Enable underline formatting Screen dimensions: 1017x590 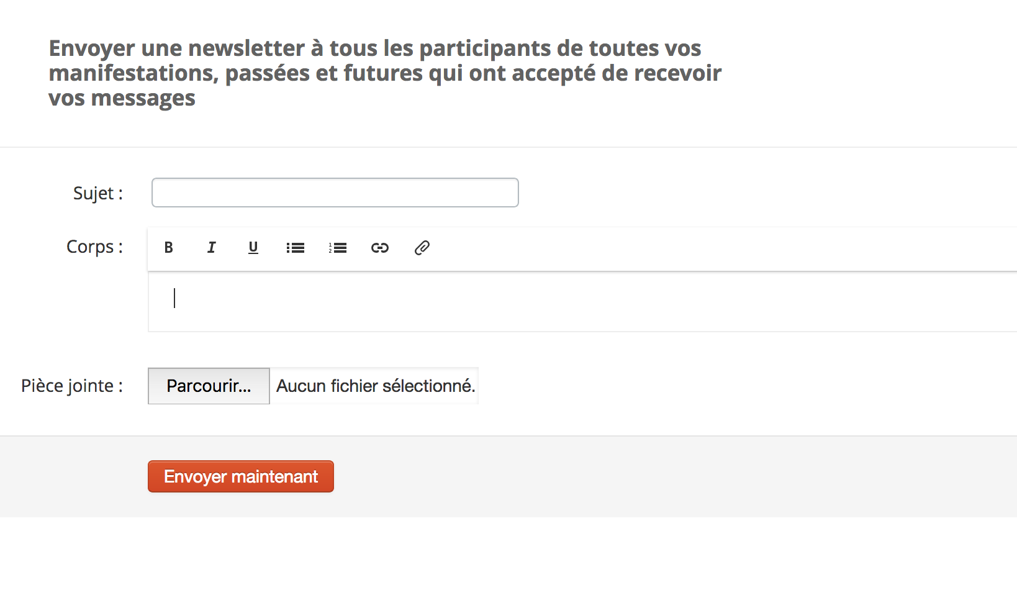point(253,248)
